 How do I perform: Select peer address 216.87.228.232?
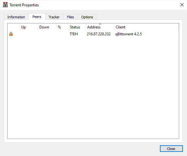click(x=99, y=34)
